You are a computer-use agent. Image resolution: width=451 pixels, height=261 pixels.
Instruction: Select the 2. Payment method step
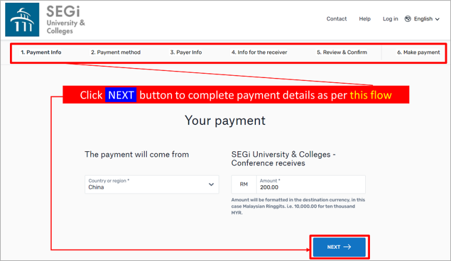tap(116, 52)
